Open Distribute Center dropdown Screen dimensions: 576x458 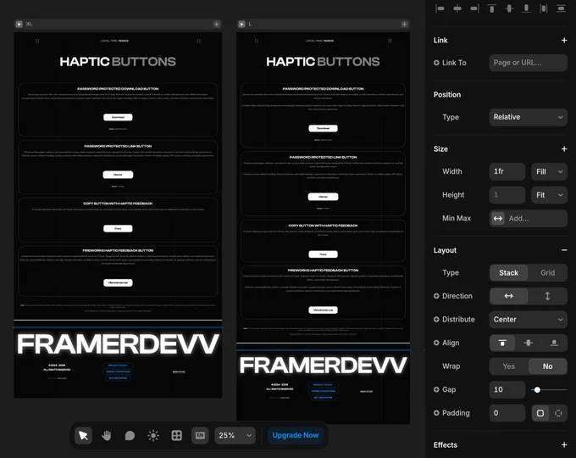coord(529,319)
